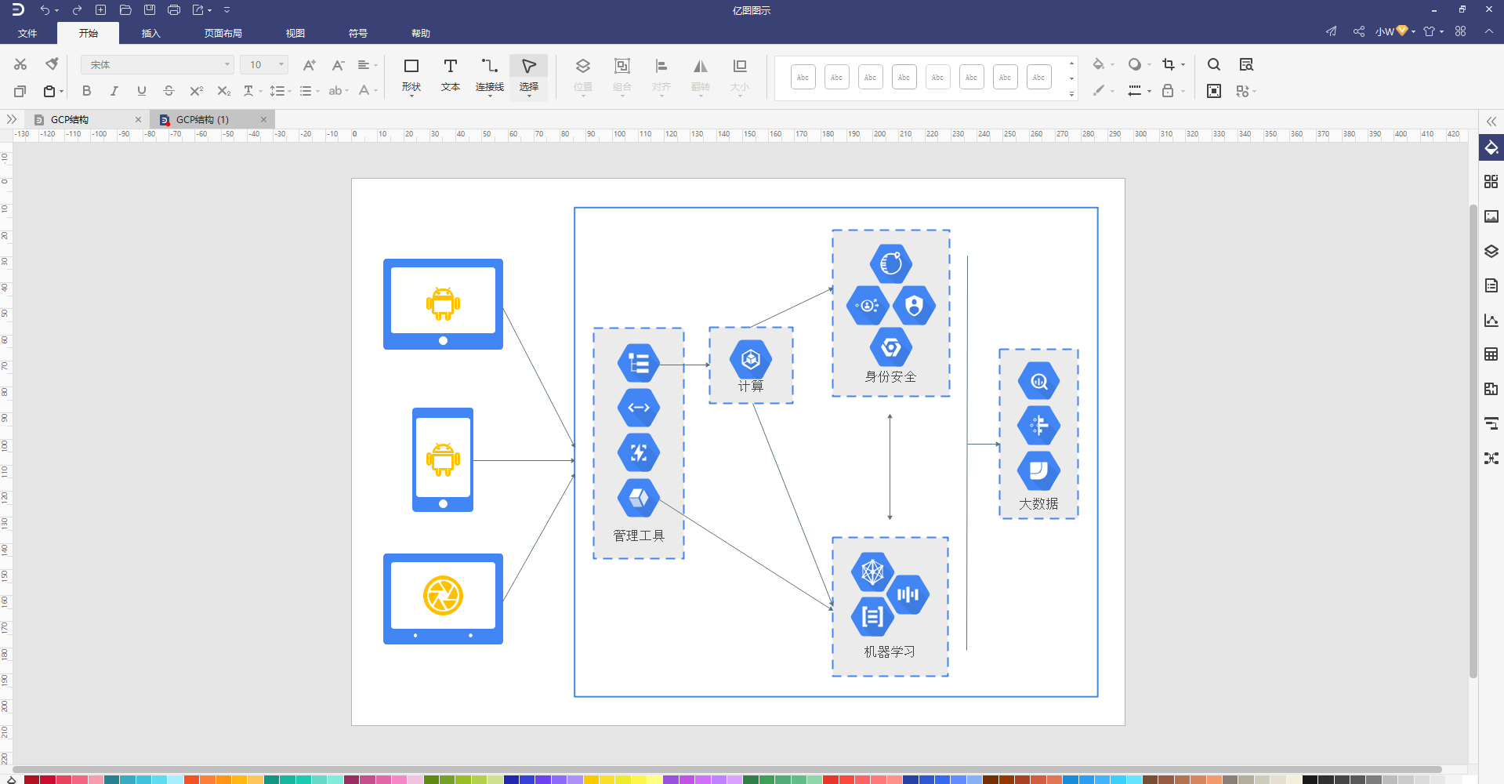This screenshot has height=784, width=1504.
Task: Apply subscript X₂ formatting
Action: click(x=224, y=91)
